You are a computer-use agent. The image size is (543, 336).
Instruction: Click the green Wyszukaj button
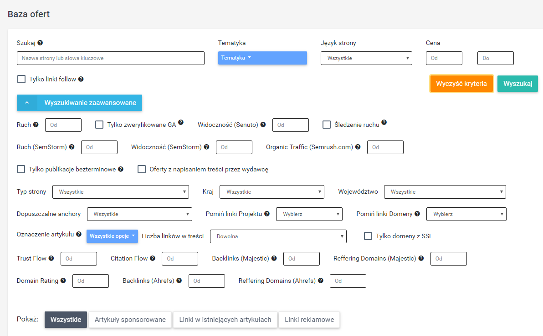518,84
